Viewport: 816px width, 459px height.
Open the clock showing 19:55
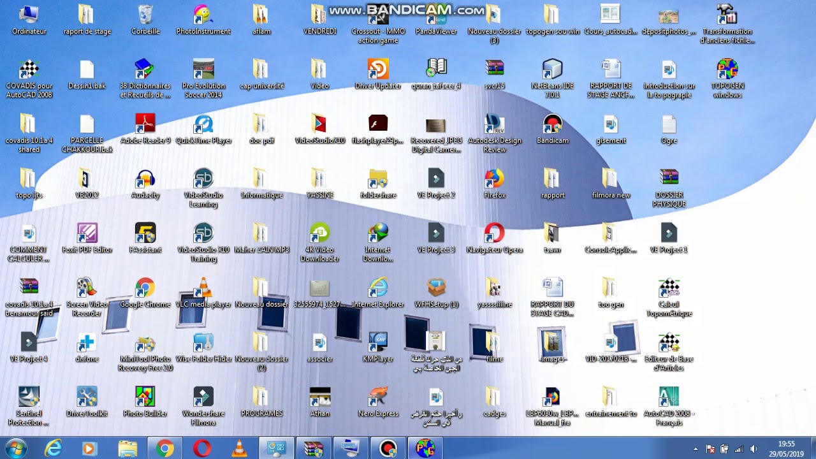click(787, 449)
